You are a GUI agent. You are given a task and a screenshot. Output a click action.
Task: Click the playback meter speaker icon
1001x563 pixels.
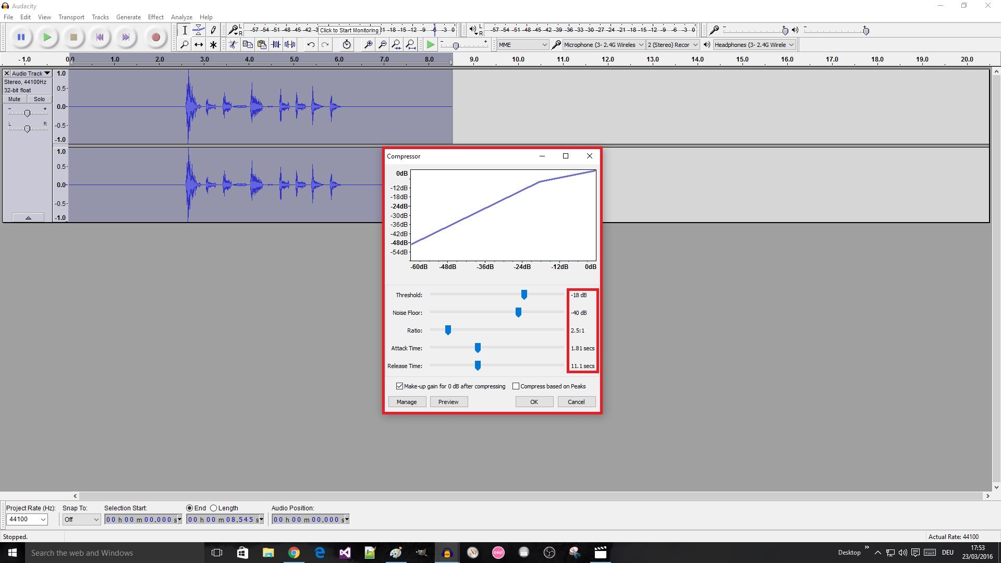tap(473, 30)
